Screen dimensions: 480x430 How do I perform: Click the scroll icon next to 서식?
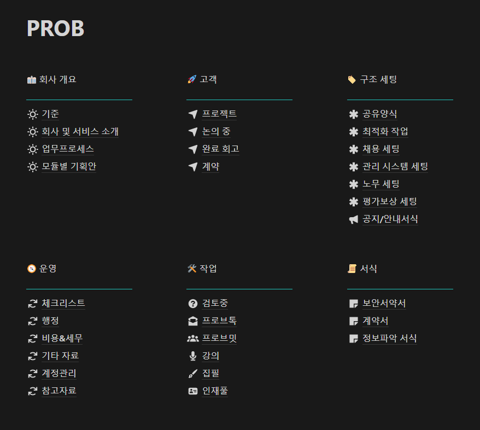[x=352, y=268]
